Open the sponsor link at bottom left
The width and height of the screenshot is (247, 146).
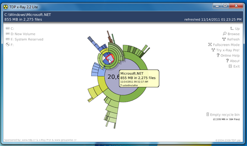(x=40, y=140)
